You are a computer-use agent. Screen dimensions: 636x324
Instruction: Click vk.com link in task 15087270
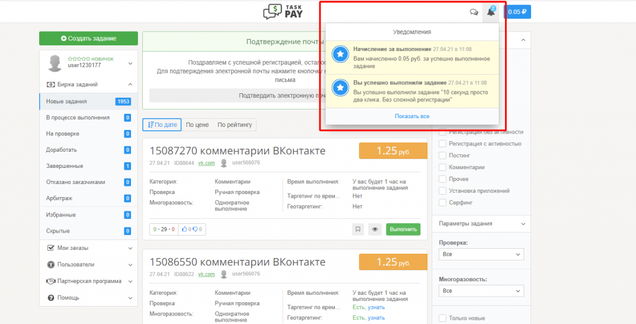point(206,163)
